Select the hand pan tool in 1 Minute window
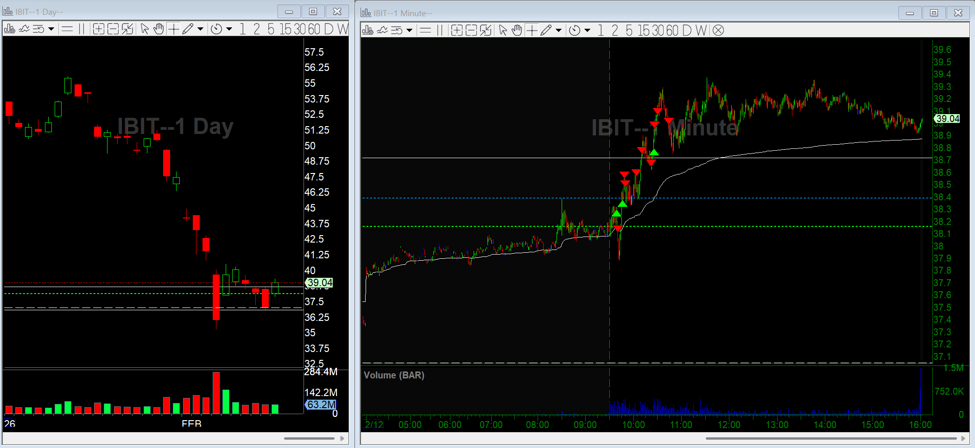 click(x=517, y=31)
